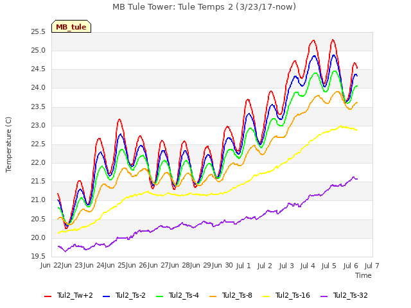Click the 22.0 y-axis tick label

38,163
